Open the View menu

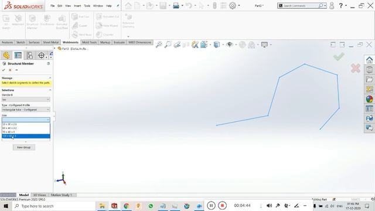tap(68, 6)
